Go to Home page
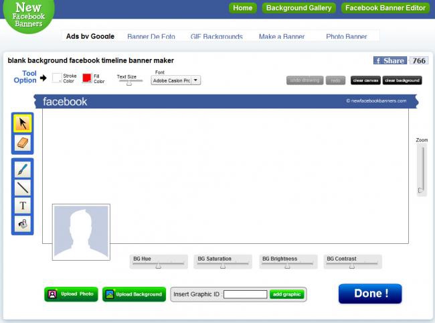 click(x=243, y=8)
